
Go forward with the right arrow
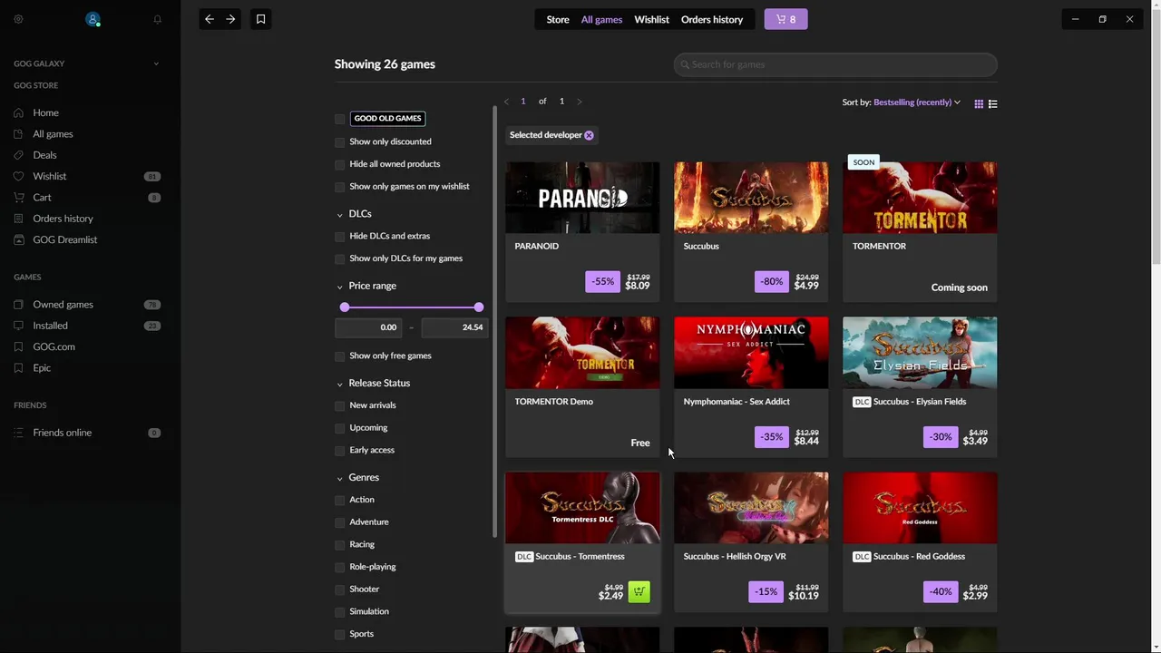tap(230, 19)
